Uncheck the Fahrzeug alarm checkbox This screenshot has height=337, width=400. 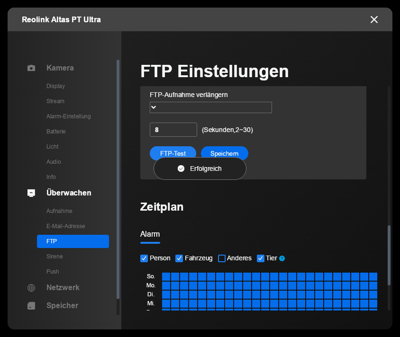179,258
